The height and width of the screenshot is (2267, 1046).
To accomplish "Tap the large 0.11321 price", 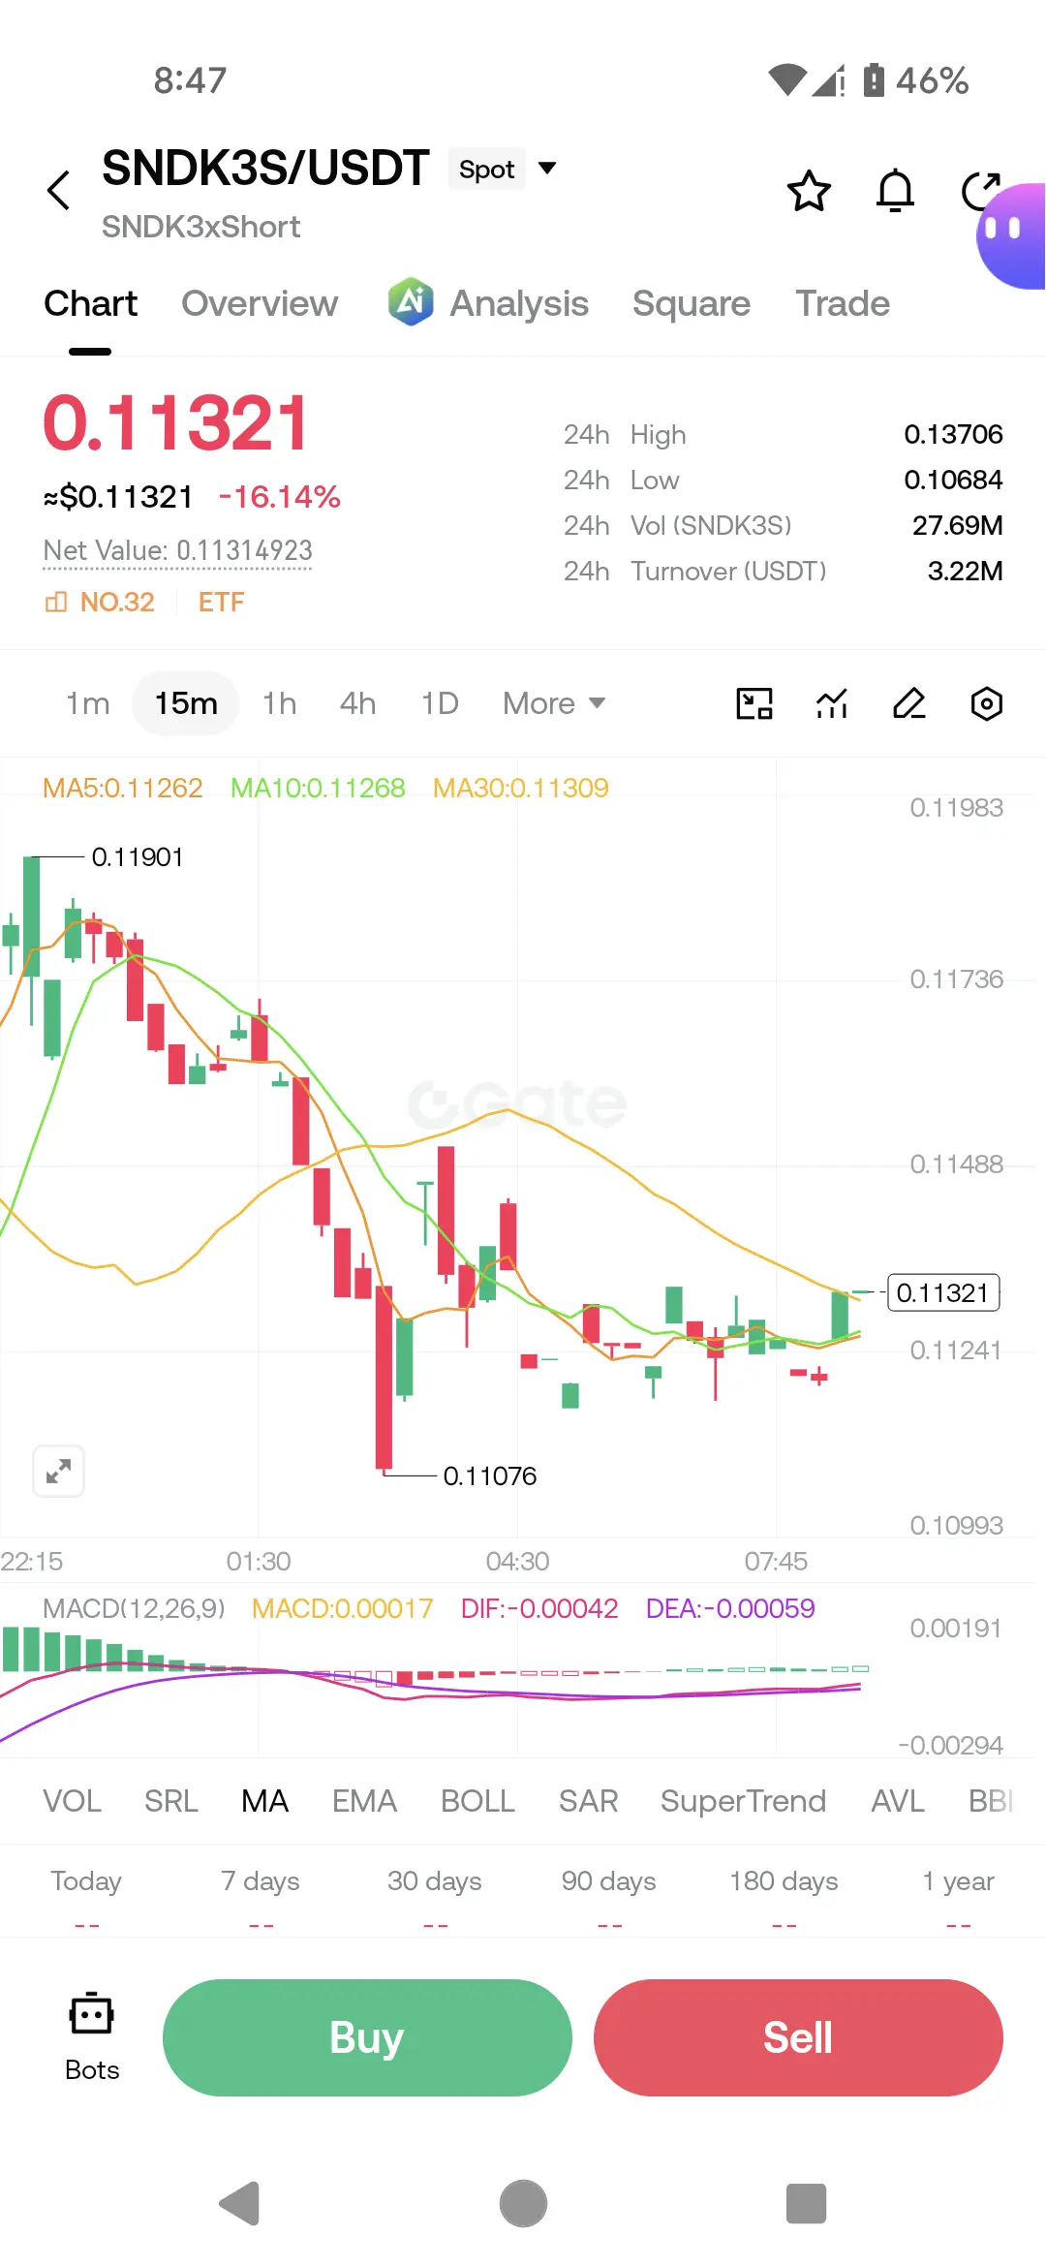I will [x=175, y=423].
